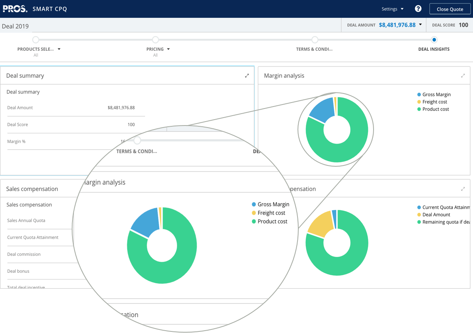Viewport: 473px width, 333px height.
Task: Open the Pricing step dropdown
Action: [x=168, y=49]
